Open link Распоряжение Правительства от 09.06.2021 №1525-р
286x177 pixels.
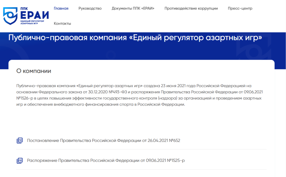106,160
